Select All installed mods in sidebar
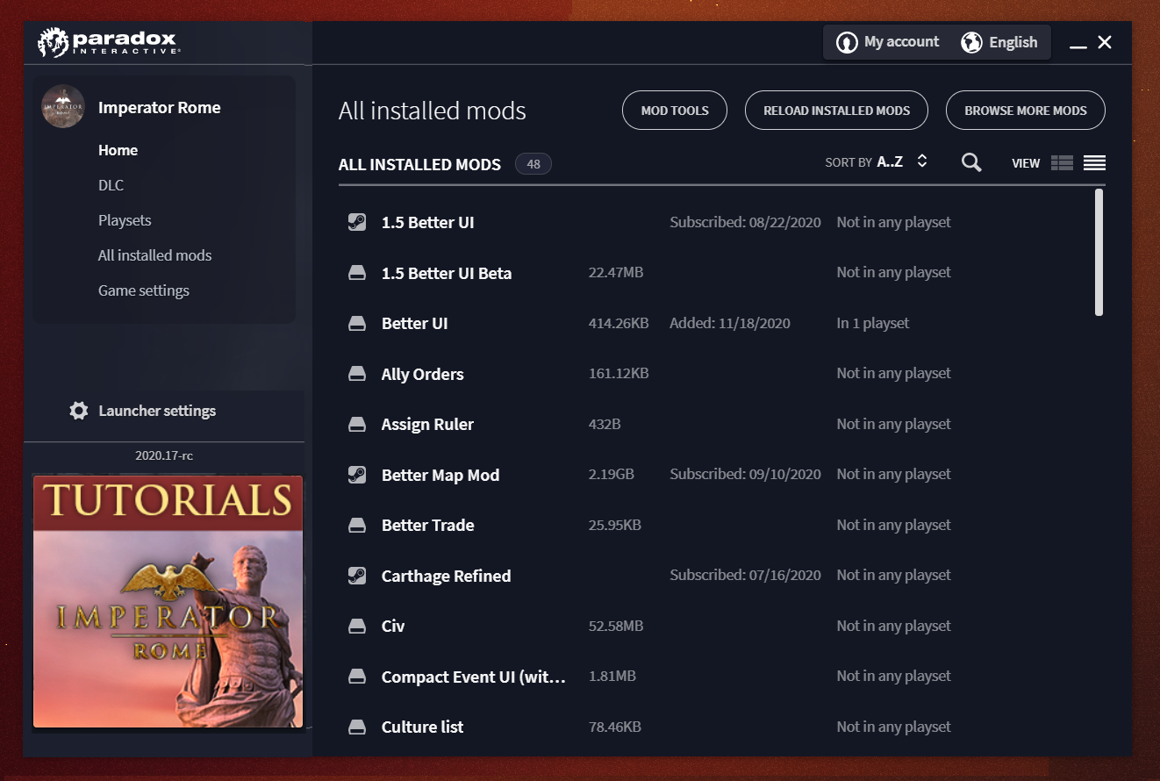 [154, 255]
